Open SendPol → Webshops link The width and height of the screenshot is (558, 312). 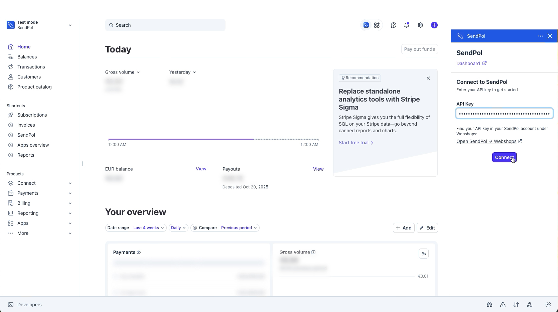pyautogui.click(x=489, y=141)
